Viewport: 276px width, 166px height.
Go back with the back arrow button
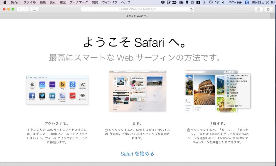[x=20, y=9]
